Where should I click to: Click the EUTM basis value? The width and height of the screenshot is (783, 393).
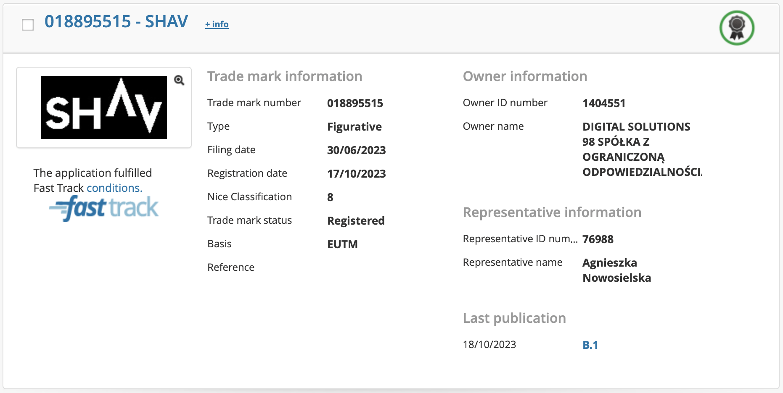click(342, 244)
